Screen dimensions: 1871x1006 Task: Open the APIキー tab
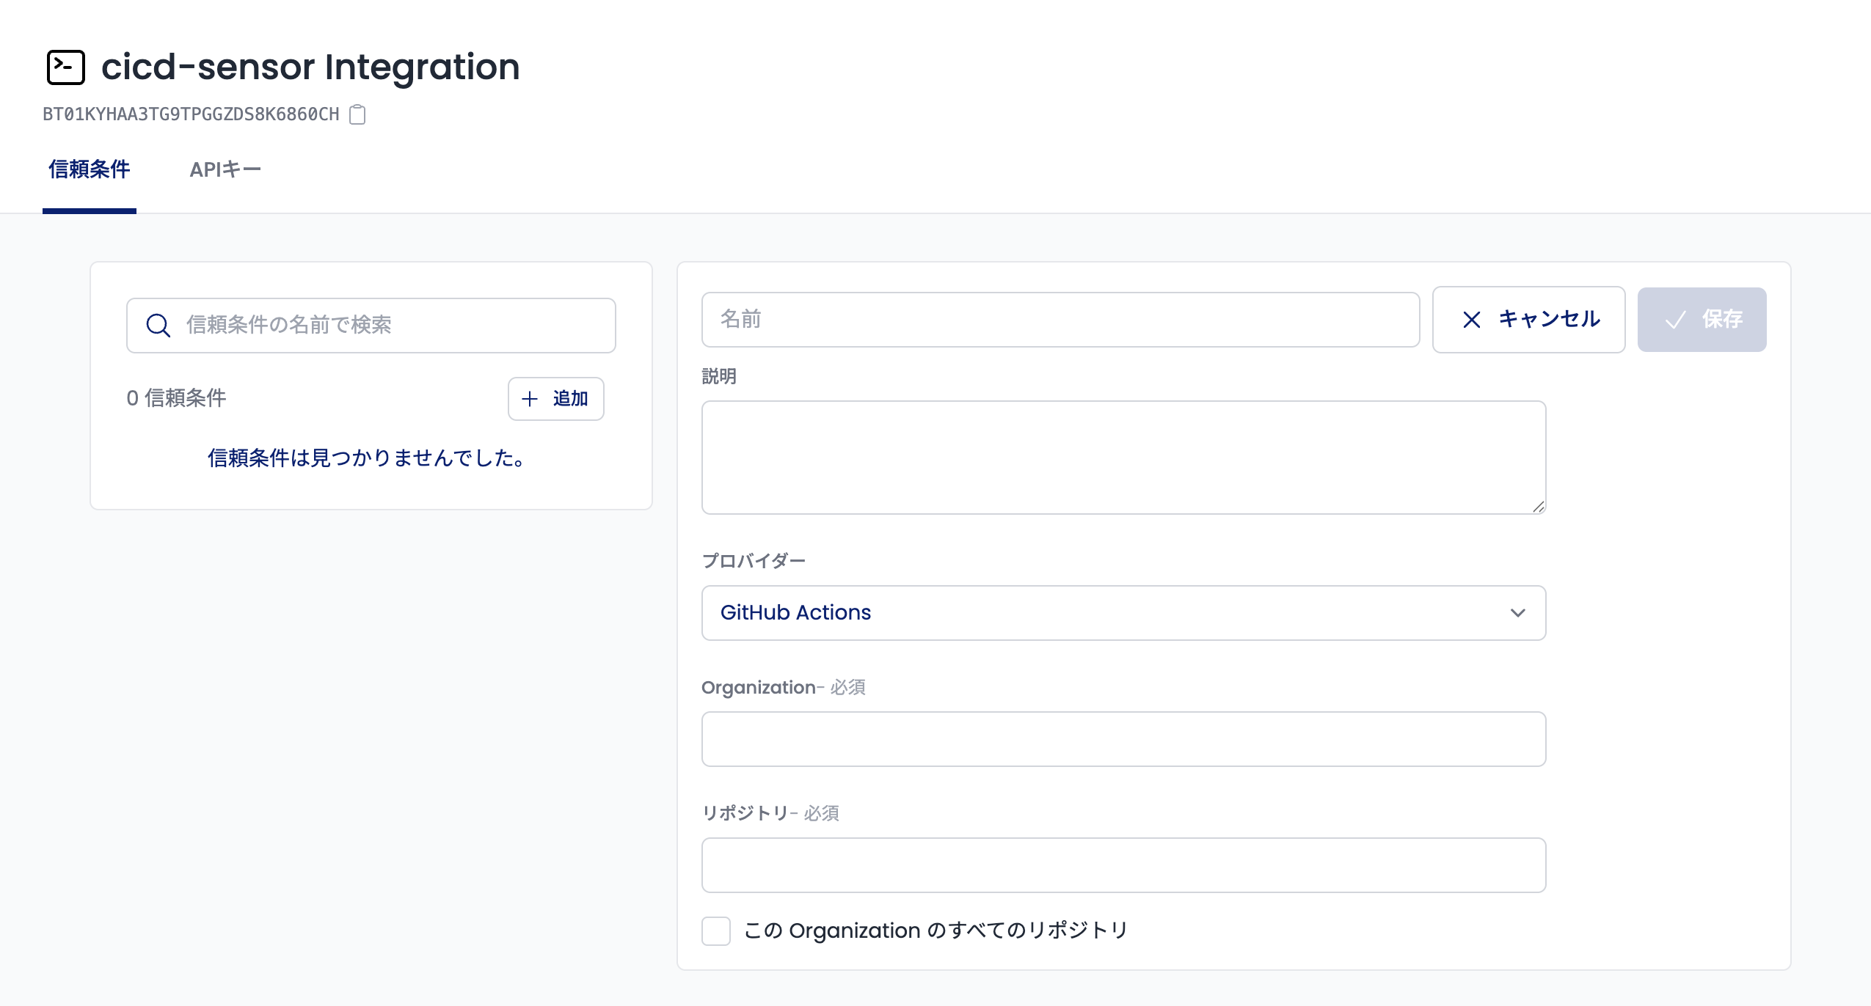click(x=225, y=170)
